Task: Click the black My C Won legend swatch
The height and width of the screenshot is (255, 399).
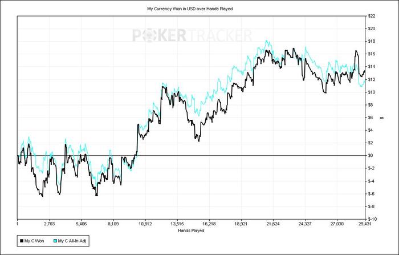Action: click(22, 241)
